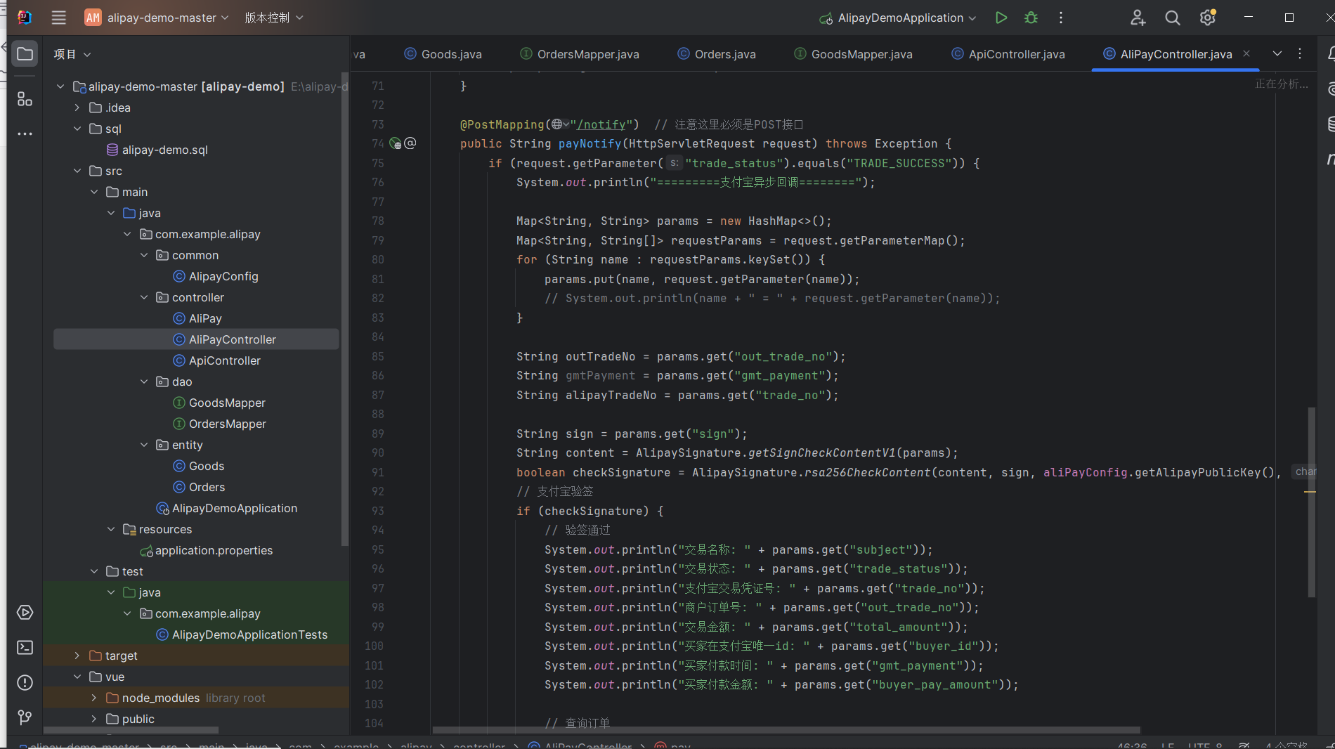Click the gutter run icon on line 74
The height and width of the screenshot is (749, 1335).
tap(395, 143)
